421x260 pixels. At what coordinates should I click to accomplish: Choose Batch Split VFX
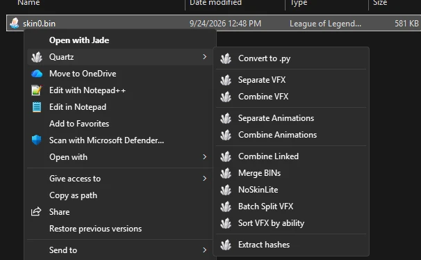pyautogui.click(x=291, y=206)
